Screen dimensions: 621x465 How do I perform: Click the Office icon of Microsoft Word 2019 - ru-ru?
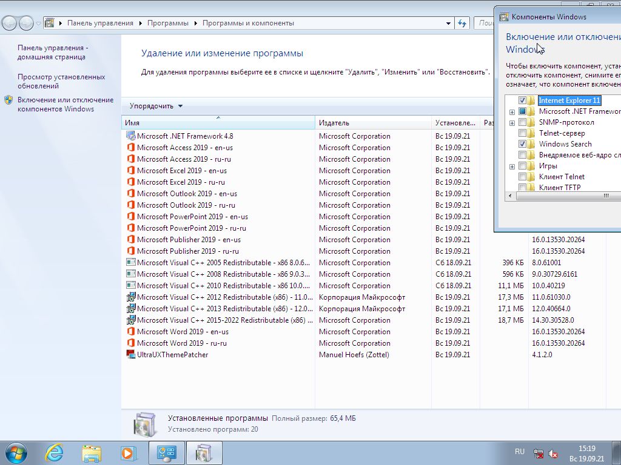(x=131, y=343)
